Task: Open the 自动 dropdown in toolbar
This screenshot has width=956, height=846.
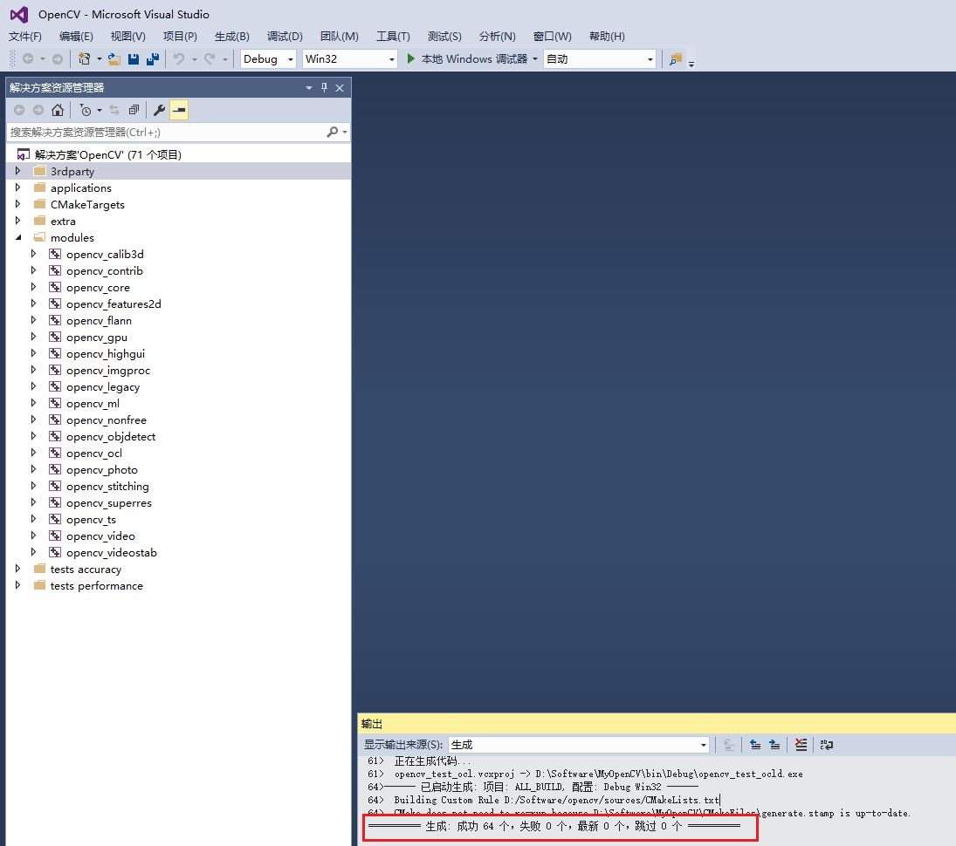Action: pyautogui.click(x=599, y=59)
